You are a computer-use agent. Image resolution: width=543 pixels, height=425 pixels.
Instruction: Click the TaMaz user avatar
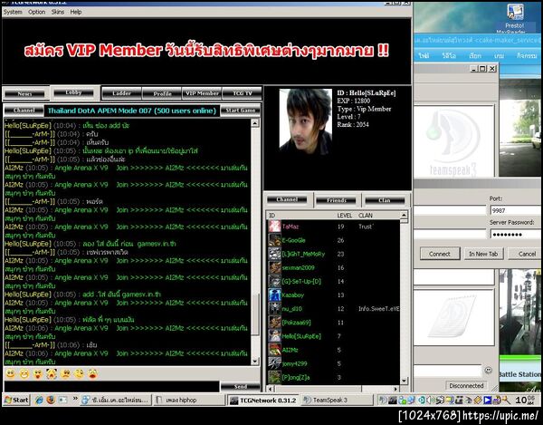coord(274,227)
